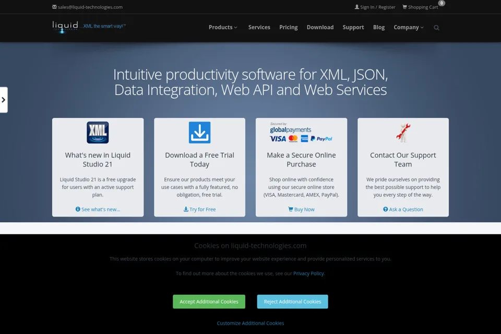501x334 pixels.
Task: Click the global payments logo image
Action: [301, 133]
